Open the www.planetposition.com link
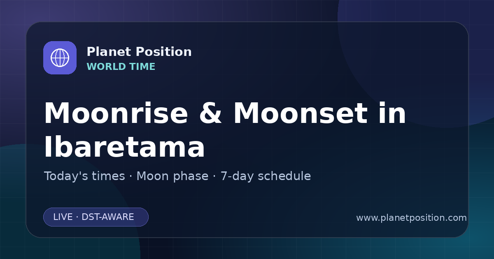The height and width of the screenshot is (259, 494). pos(411,218)
